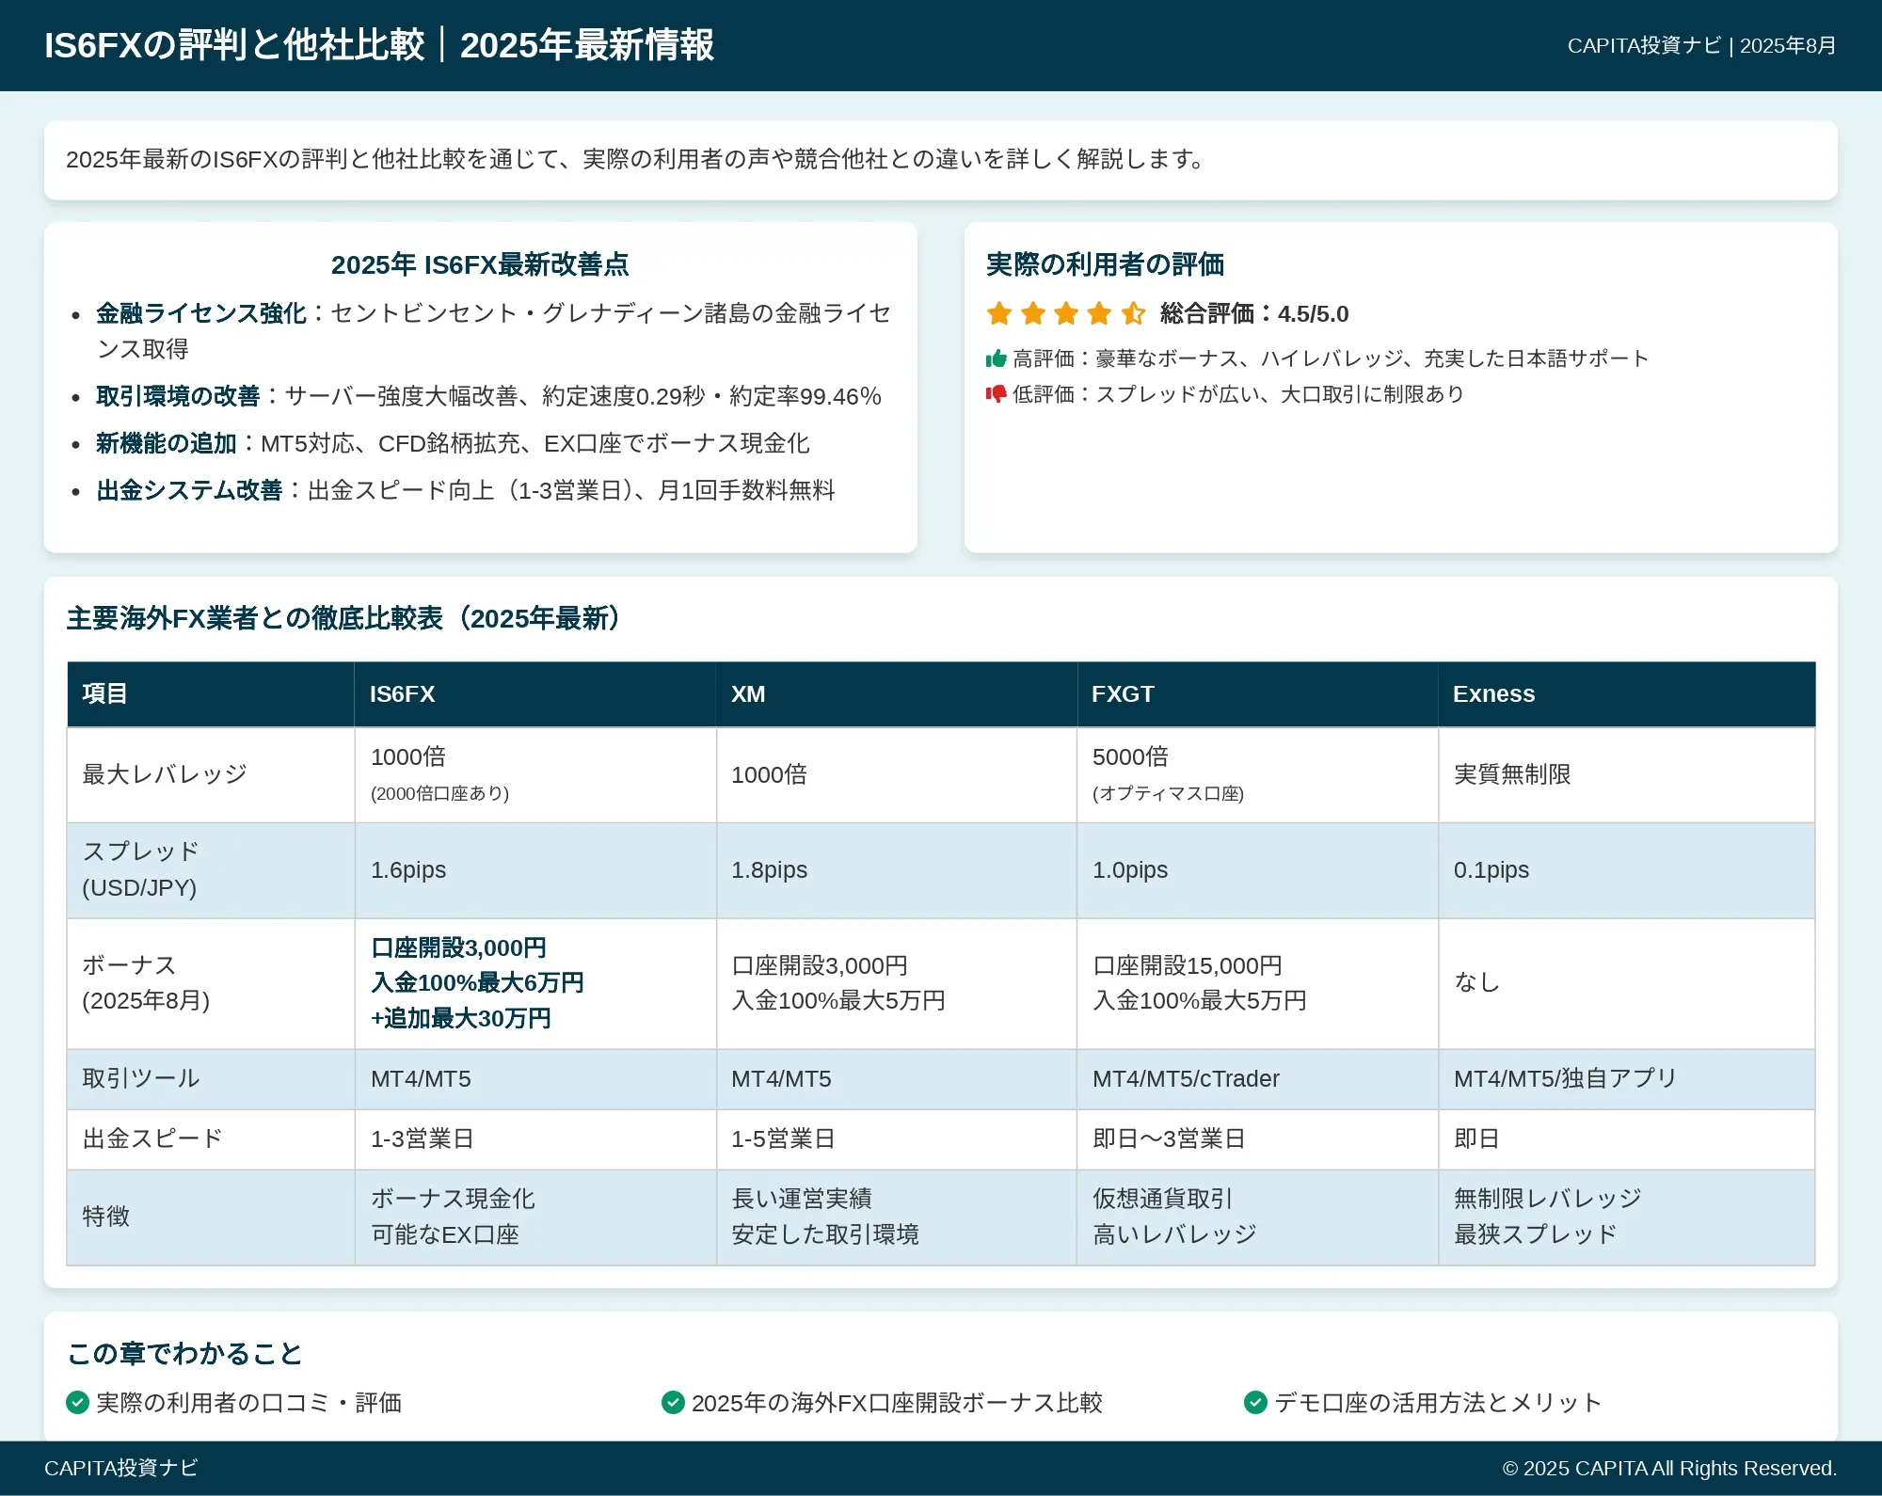The width and height of the screenshot is (1882, 1496).
Task: Click the IS6FX column header
Action: point(534,694)
